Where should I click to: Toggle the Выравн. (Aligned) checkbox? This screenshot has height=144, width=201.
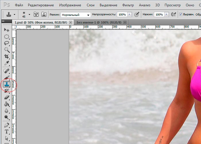pyautogui.click(x=181, y=14)
